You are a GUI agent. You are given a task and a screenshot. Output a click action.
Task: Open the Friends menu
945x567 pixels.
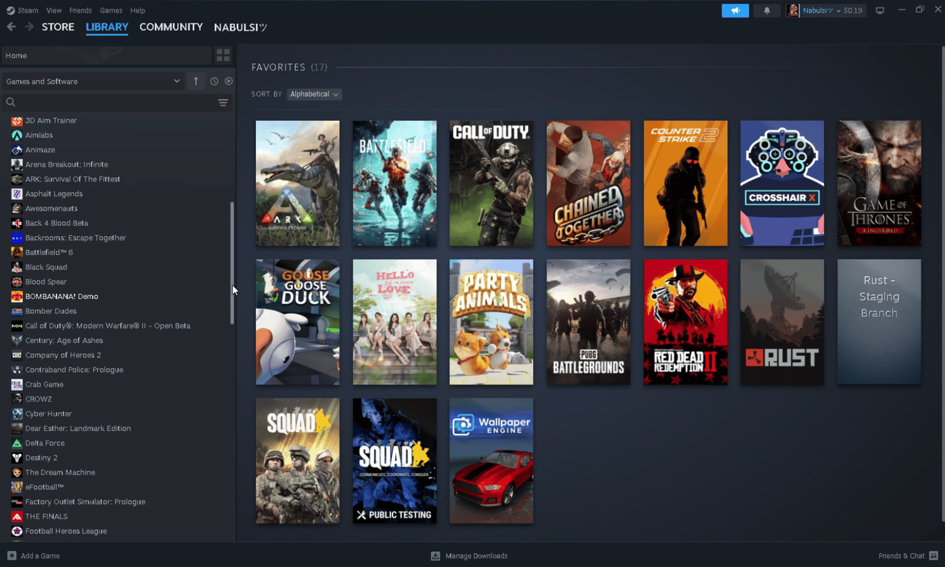tap(81, 11)
